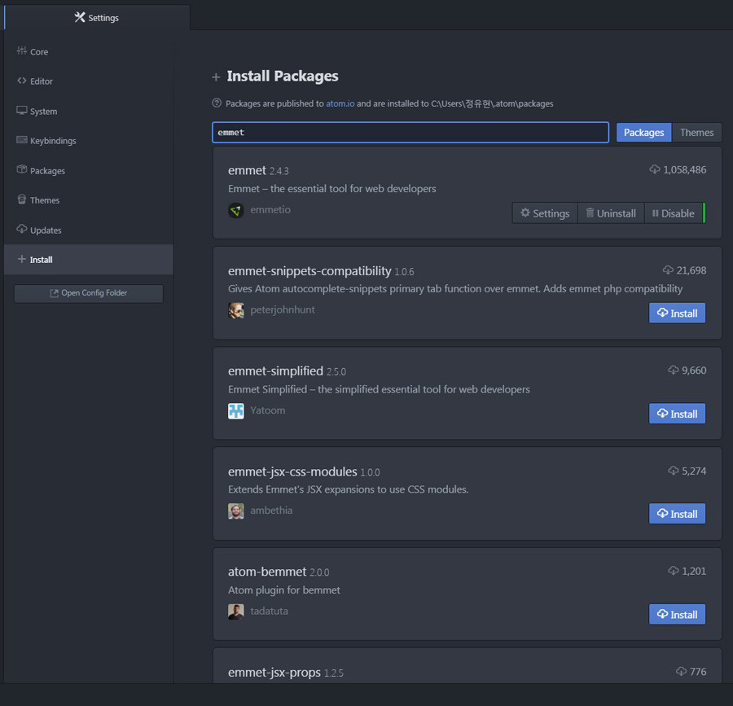Click the download cloud icon beside 5,274
733x706 pixels.
click(x=674, y=471)
